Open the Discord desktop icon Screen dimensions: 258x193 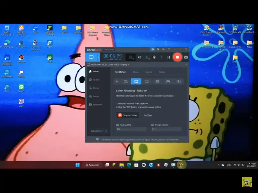tap(21, 74)
